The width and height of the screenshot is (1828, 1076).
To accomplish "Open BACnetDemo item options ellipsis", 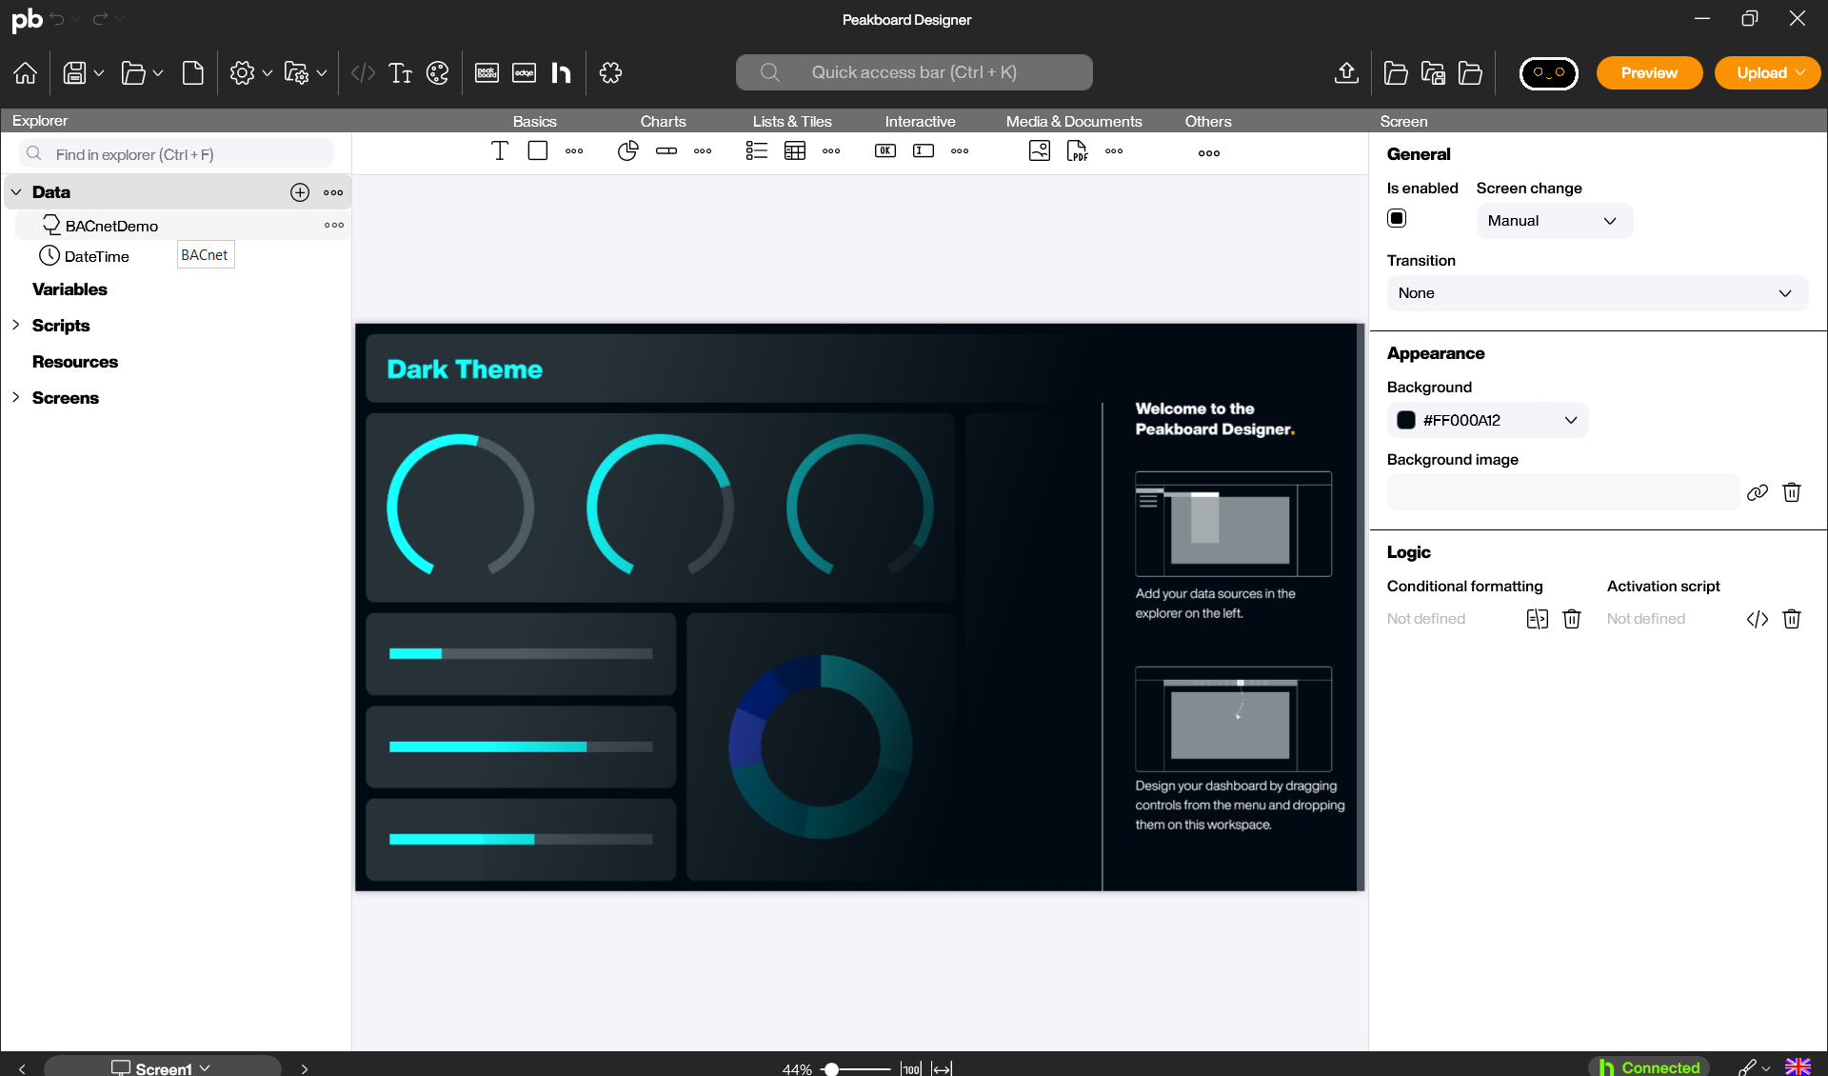I will tap(334, 226).
